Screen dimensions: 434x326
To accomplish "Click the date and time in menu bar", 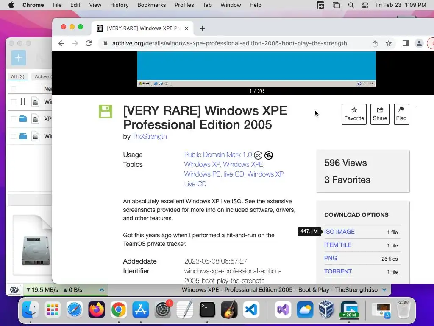I will coord(401,5).
